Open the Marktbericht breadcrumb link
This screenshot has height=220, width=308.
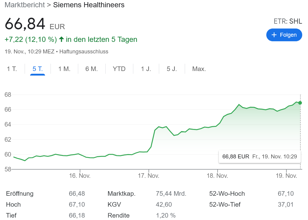point(24,5)
